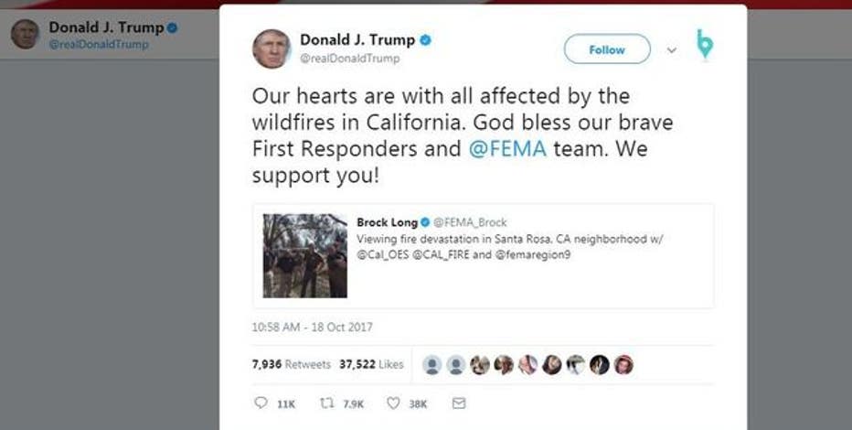This screenshot has width=852, height=430.
Task: Click Brock Long's verified badge
Action: 425,222
